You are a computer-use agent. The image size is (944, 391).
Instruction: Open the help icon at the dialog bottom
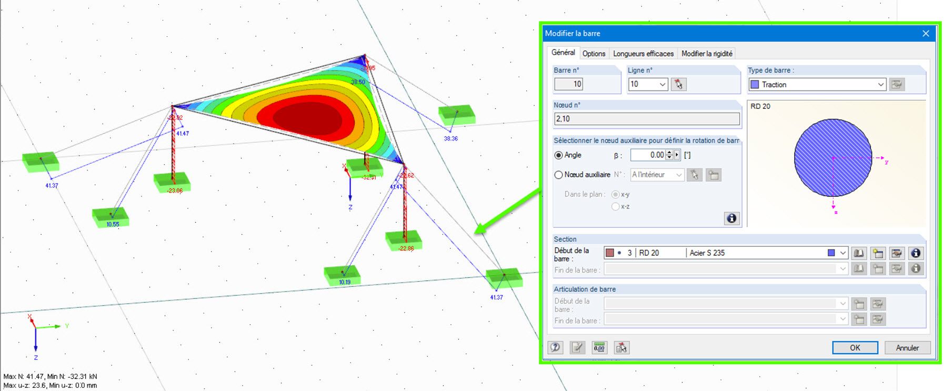(555, 347)
